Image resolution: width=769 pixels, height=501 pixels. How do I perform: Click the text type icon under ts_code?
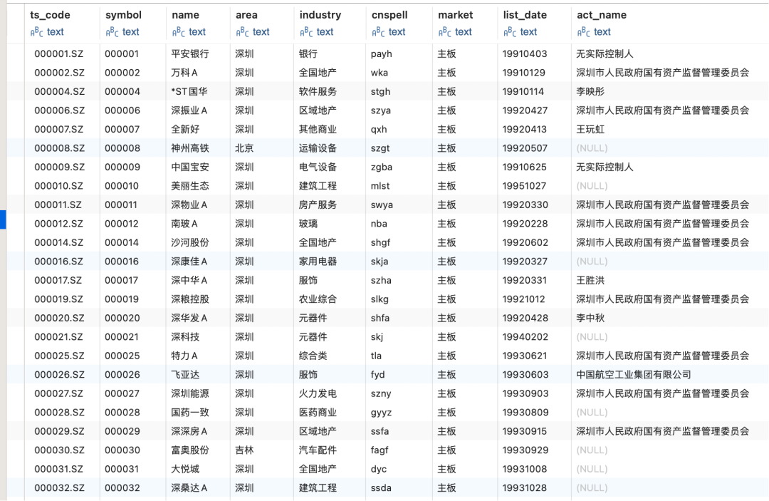(x=37, y=32)
